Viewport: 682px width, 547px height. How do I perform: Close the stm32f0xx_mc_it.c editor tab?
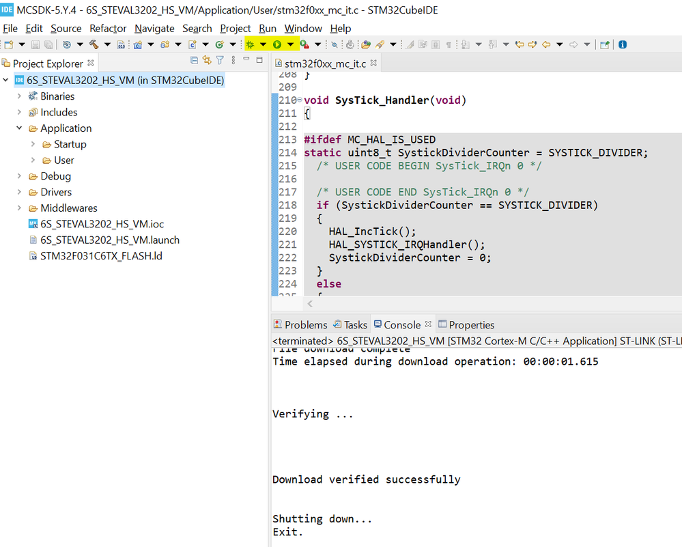pyautogui.click(x=373, y=63)
